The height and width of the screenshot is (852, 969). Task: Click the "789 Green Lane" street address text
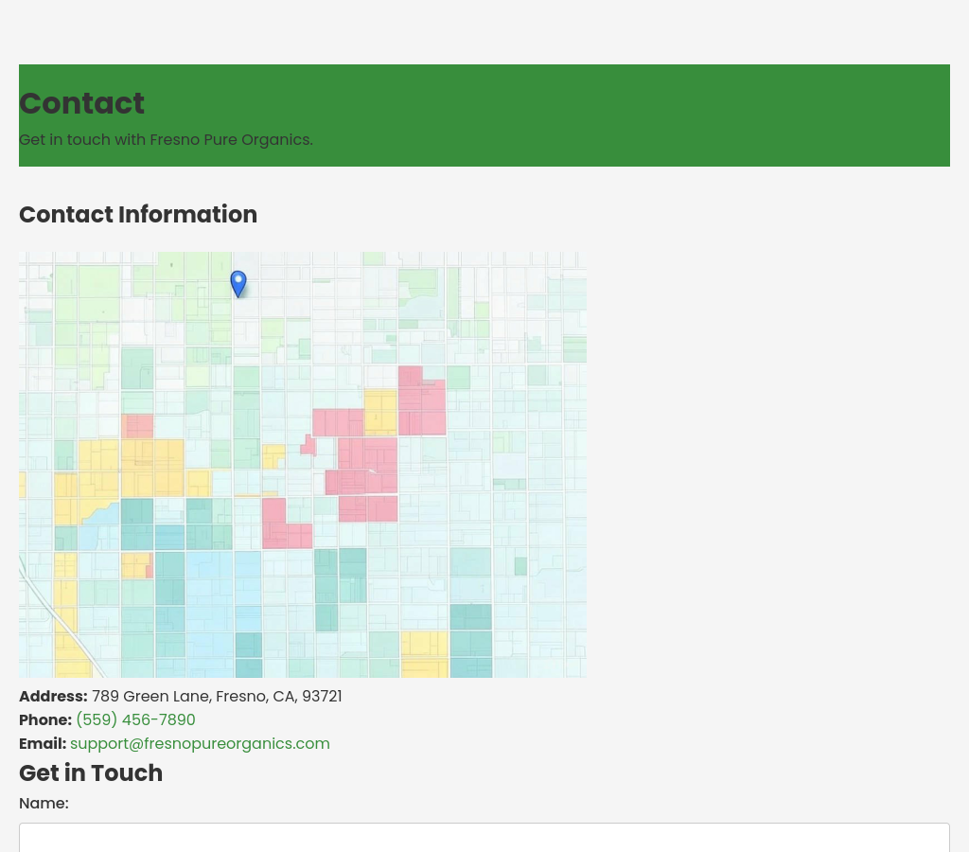(x=150, y=697)
